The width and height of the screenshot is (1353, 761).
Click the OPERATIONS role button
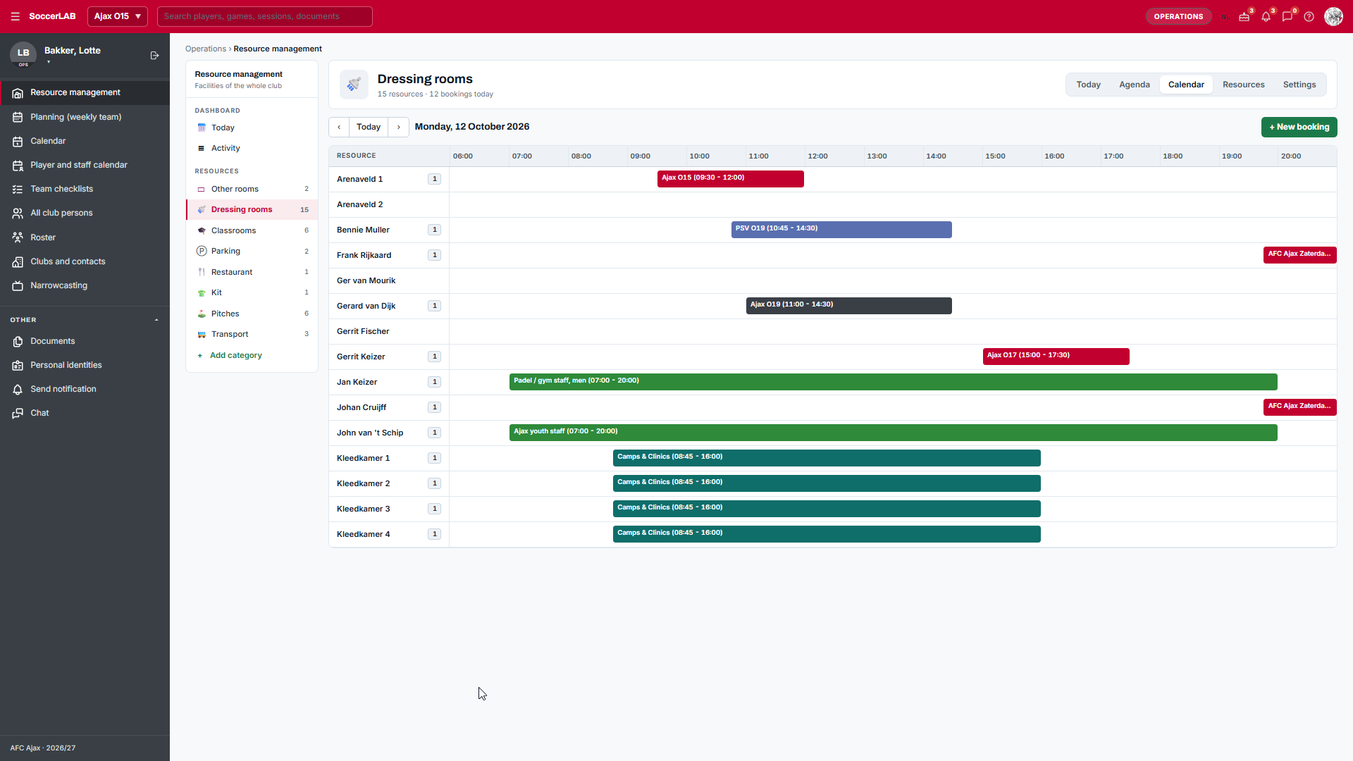[x=1178, y=16]
